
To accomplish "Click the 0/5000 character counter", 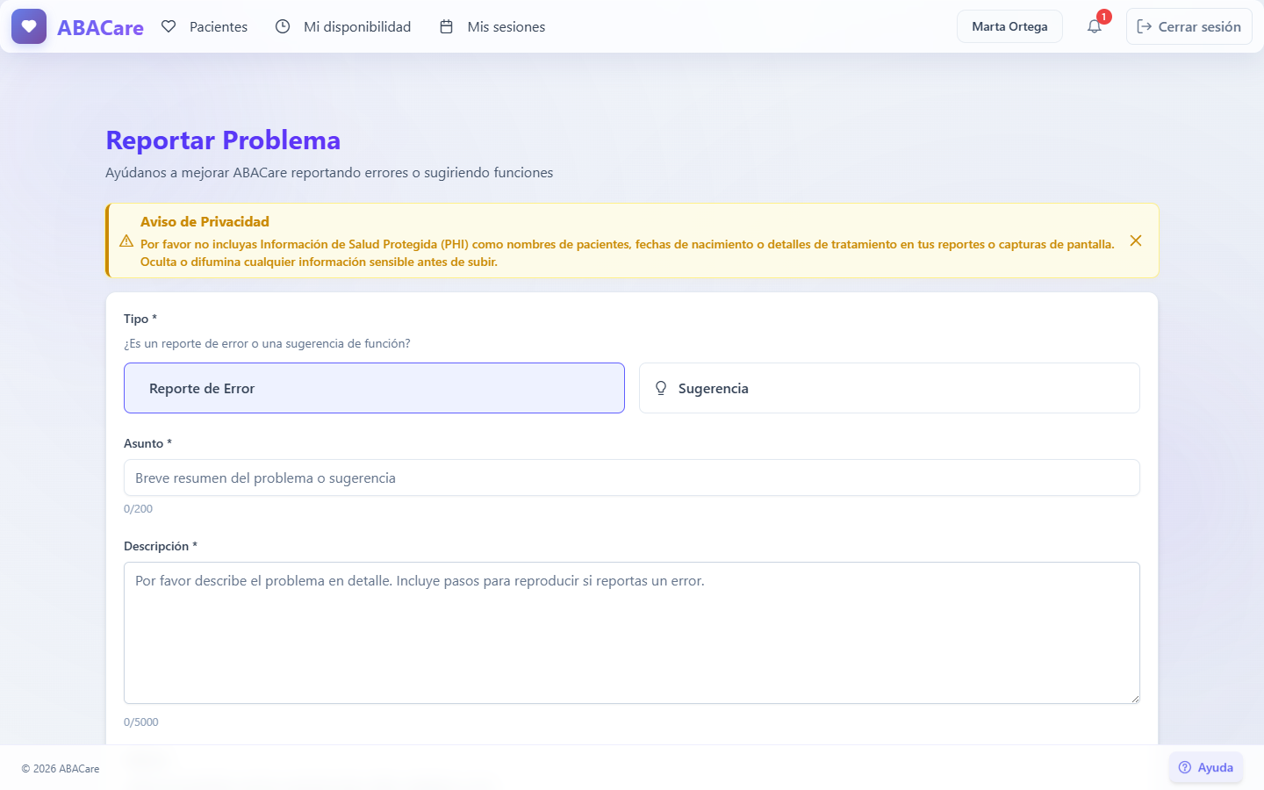I will tap(141, 722).
